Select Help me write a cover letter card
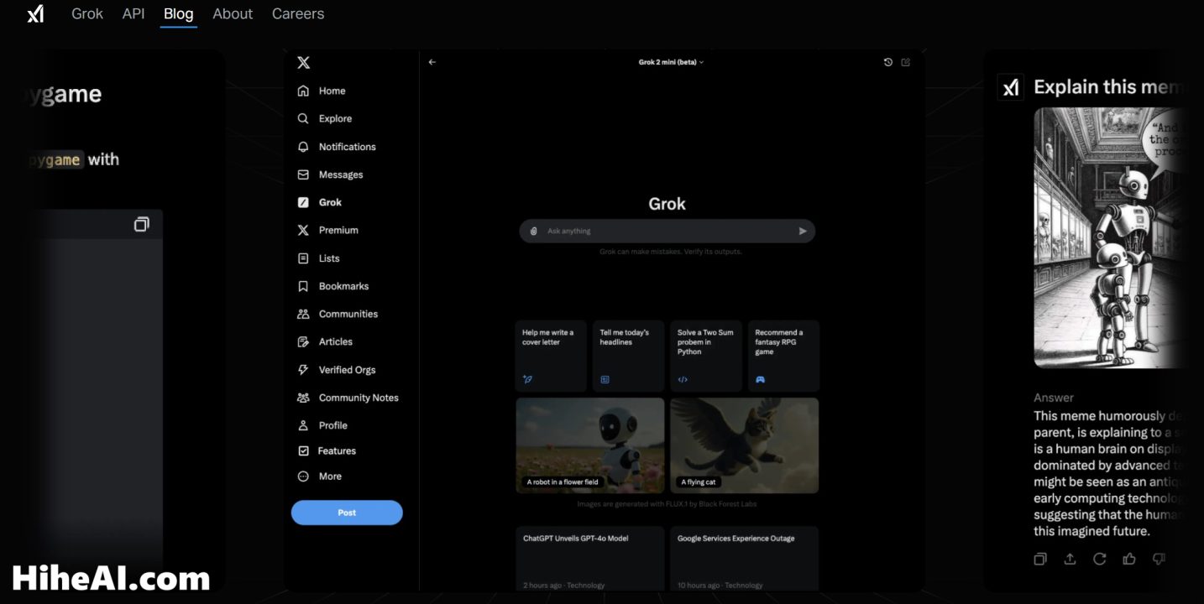1204x604 pixels. point(551,356)
